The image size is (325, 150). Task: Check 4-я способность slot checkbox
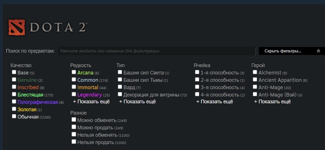[197, 94]
